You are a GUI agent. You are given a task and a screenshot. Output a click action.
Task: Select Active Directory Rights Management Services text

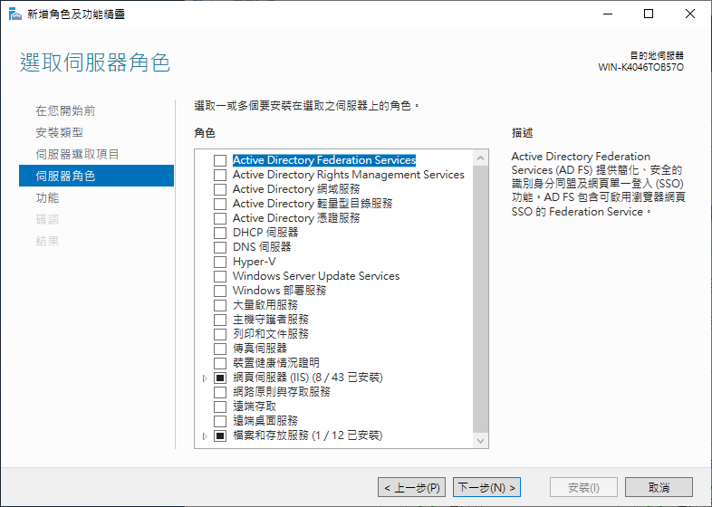tap(348, 175)
